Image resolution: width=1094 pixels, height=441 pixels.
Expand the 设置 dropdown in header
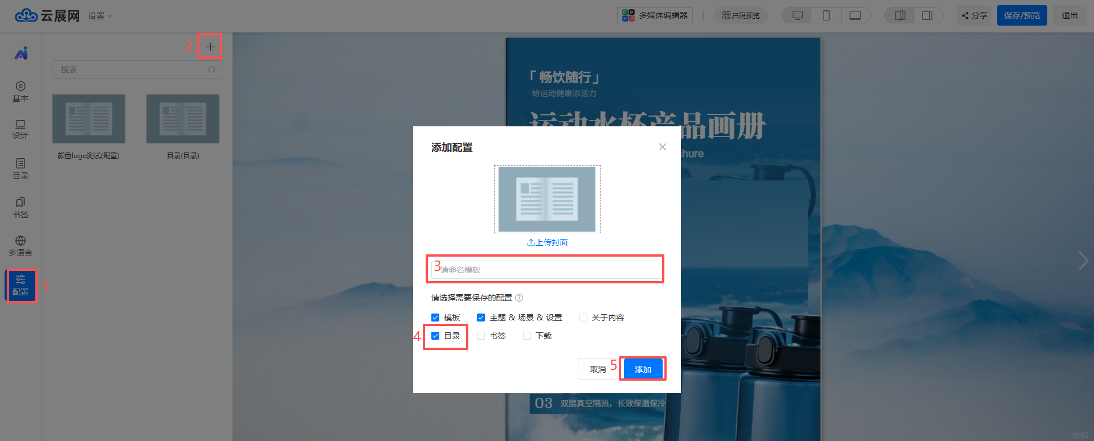pyautogui.click(x=100, y=16)
